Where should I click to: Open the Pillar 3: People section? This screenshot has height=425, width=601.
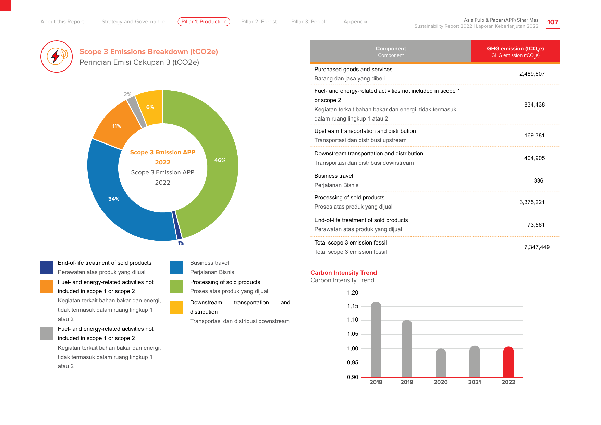[x=310, y=22]
